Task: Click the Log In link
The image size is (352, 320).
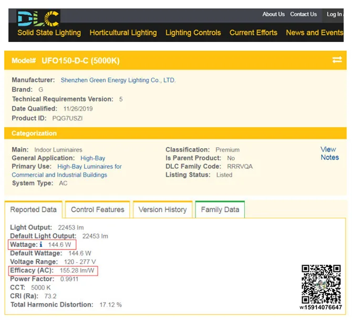Action: [334, 14]
